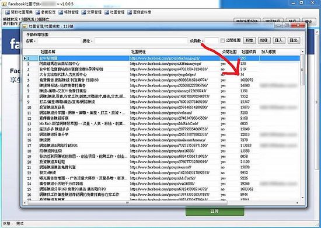Open the 社團管理 toolbar icon

pyautogui.click(x=114, y=12)
